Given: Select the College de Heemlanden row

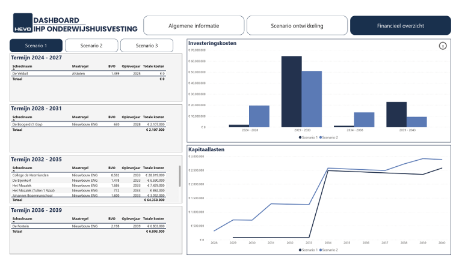Looking at the screenshot, I should point(88,175).
